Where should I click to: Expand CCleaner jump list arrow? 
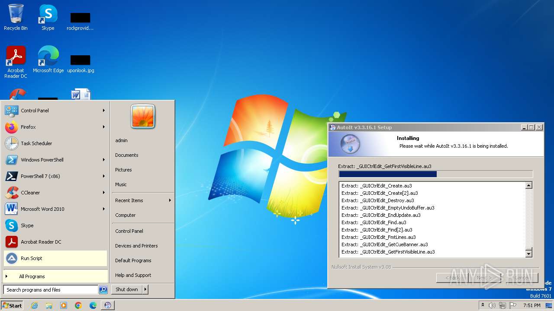pyautogui.click(x=104, y=193)
